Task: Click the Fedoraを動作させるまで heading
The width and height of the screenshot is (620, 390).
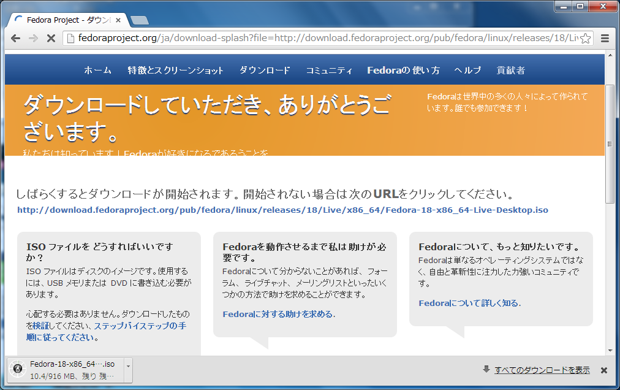Action: click(304, 252)
